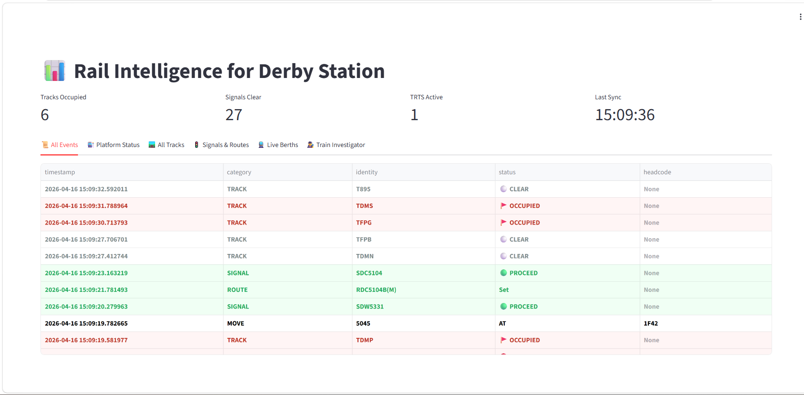Sort by the headcode column header
The height and width of the screenshot is (395, 804).
click(657, 172)
